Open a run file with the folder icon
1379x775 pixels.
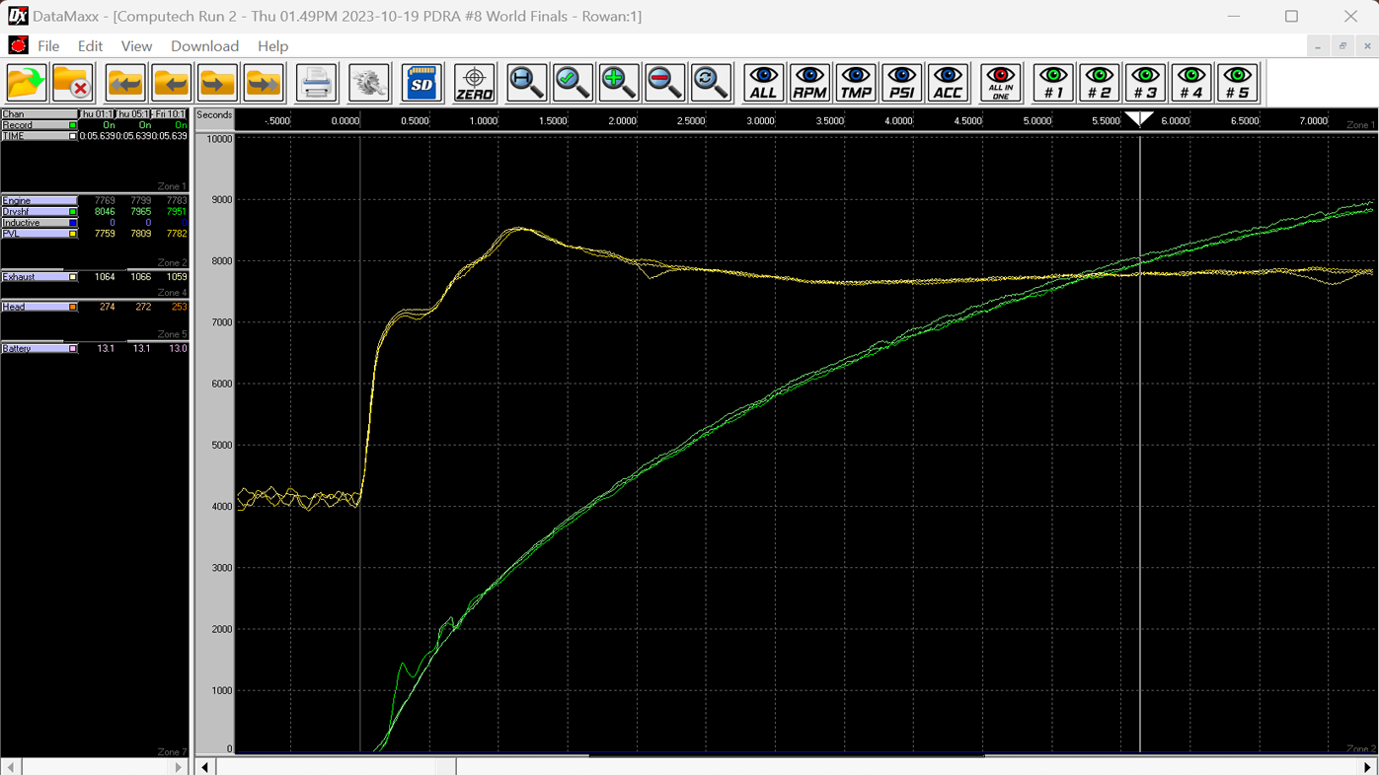(x=25, y=83)
